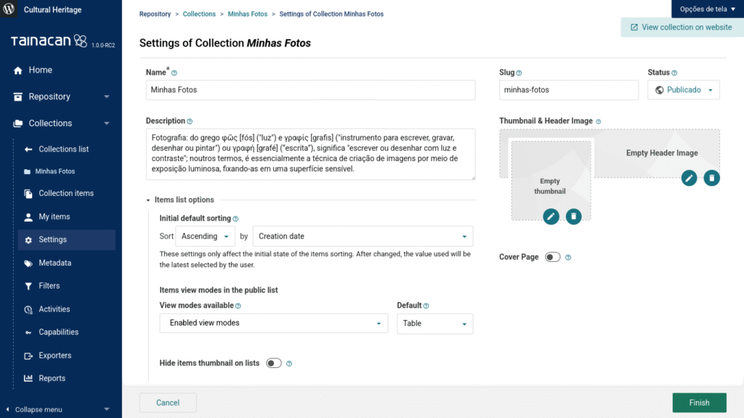
Task: Remove the thumbnail with its trash icon
Action: tap(574, 216)
